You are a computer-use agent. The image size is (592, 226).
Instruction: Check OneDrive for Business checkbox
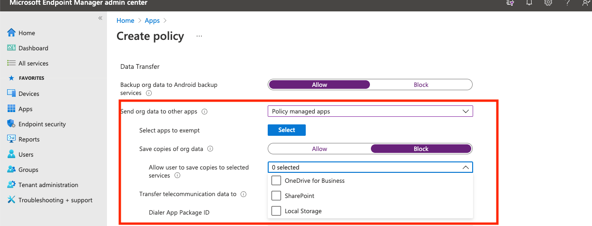[x=276, y=180]
